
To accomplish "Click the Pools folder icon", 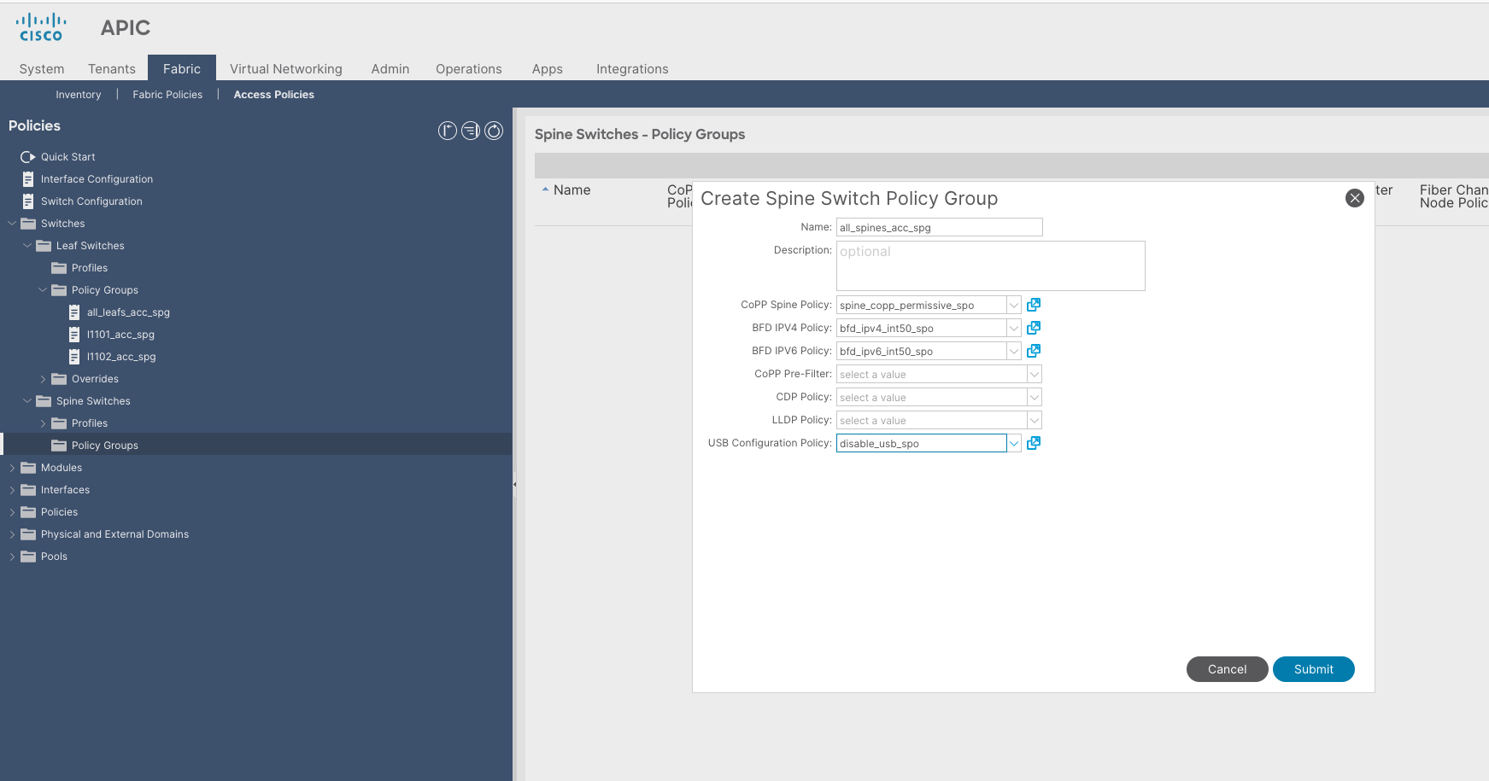I will (x=28, y=557).
